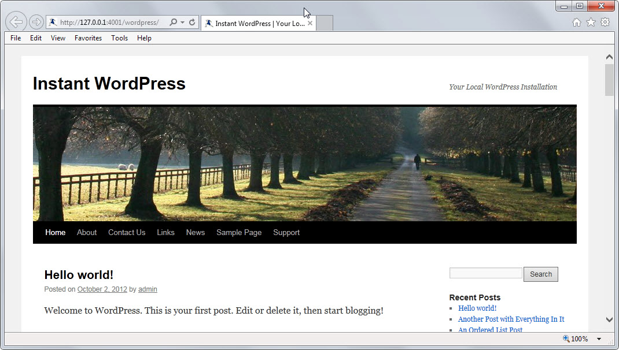Open a new blank tab

pyautogui.click(x=325, y=23)
